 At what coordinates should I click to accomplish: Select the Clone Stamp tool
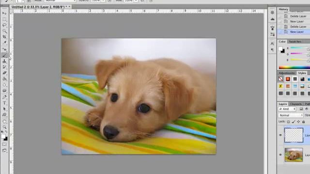tap(4, 61)
